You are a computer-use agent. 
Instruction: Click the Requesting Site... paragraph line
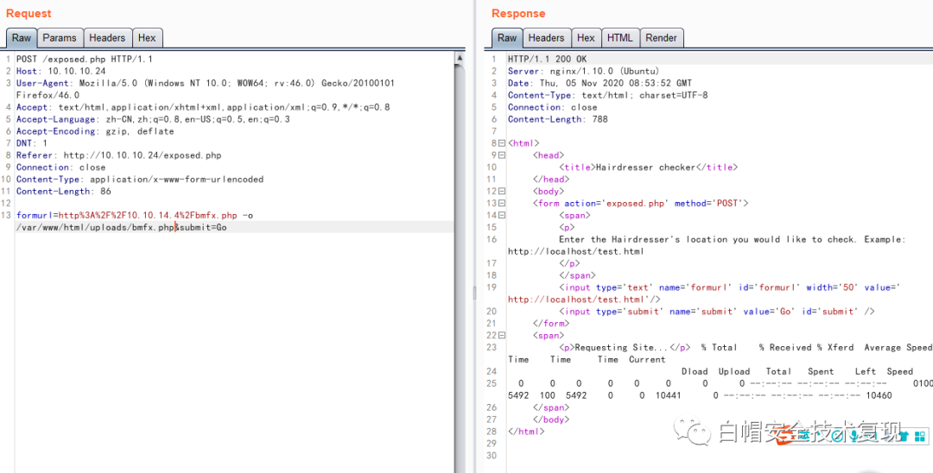click(625, 347)
